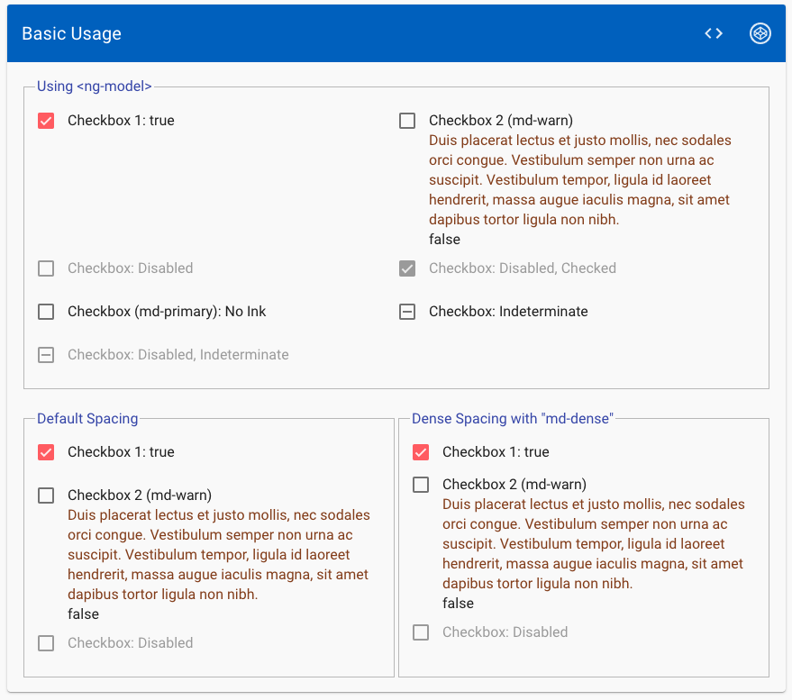The width and height of the screenshot is (792, 700).
Task: Enable the md-primary No Ink checkbox
Action: tap(46, 312)
